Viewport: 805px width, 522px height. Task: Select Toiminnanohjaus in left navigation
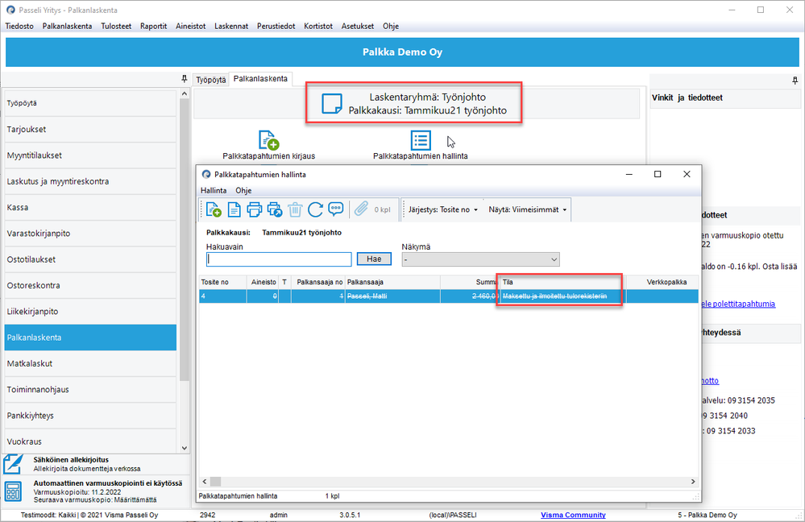click(x=90, y=389)
